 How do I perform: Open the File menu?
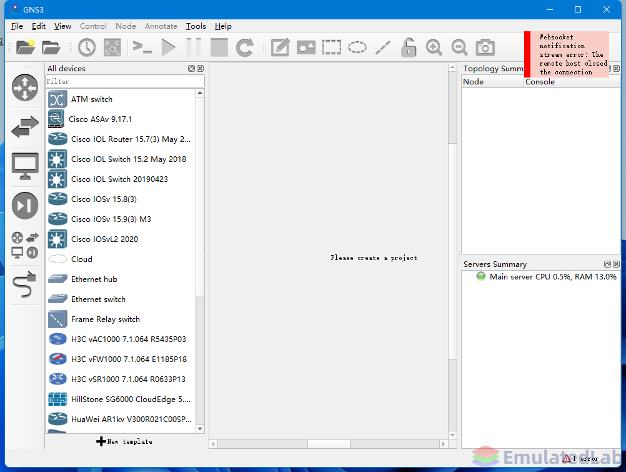tap(17, 26)
